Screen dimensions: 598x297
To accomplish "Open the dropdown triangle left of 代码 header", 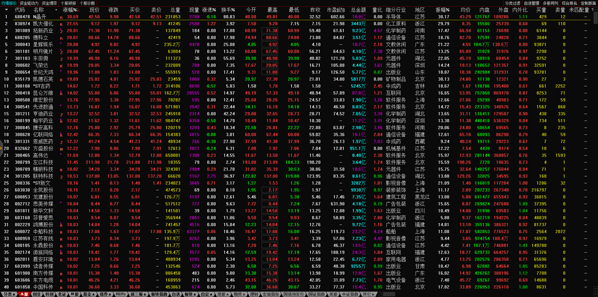I will (x=6, y=10).
